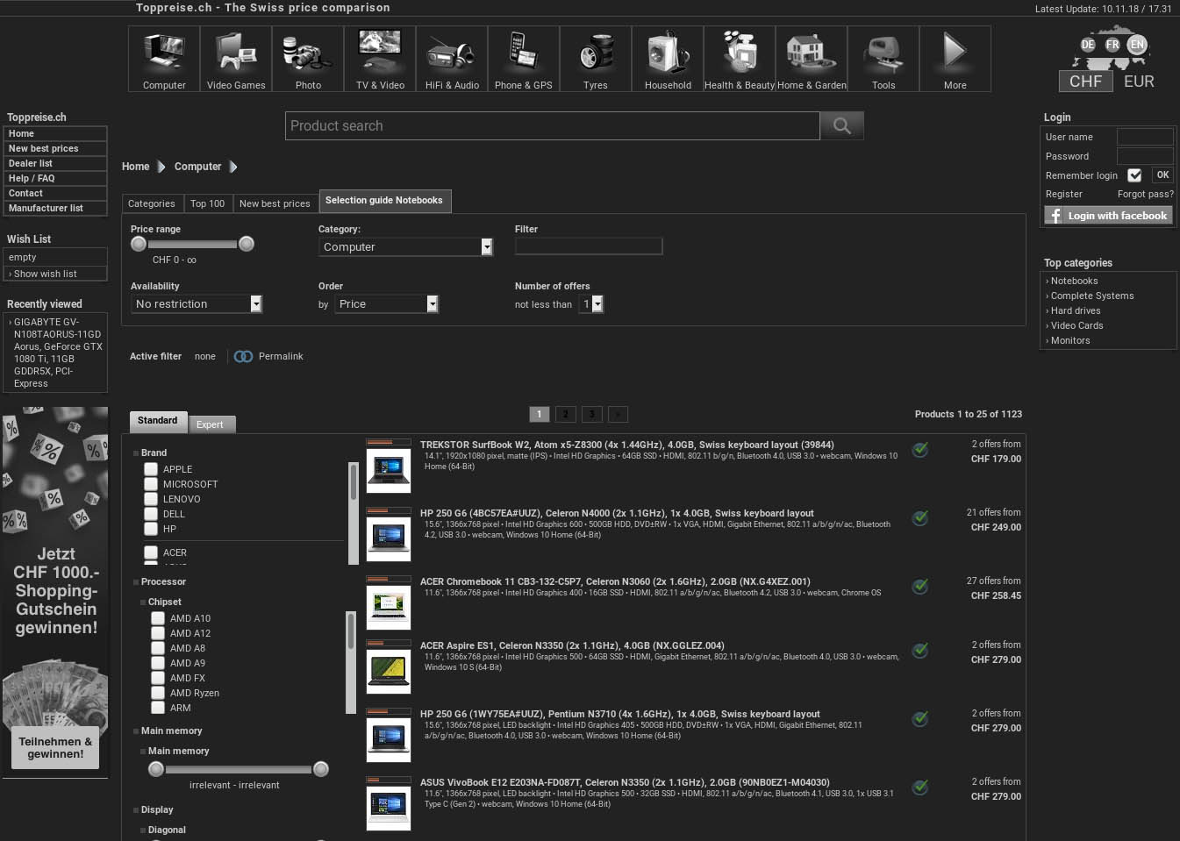
Task: Check the ACER brand filter
Action: coord(151,552)
